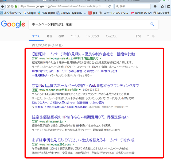Open the スタッフ紹介 sitelink

pyautogui.click(x=97, y=103)
